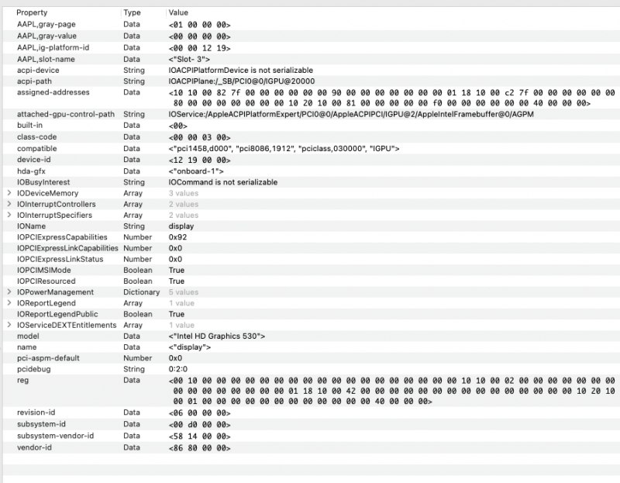The height and width of the screenshot is (483, 620).
Task: Expand the IODeviceMemory array row
Action: point(9,193)
